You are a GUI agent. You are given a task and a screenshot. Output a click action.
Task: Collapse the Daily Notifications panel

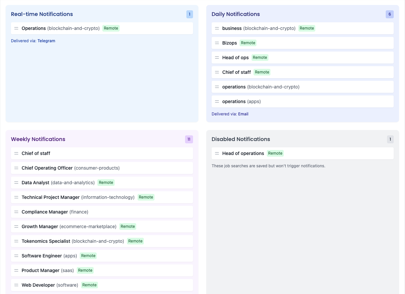[236, 14]
